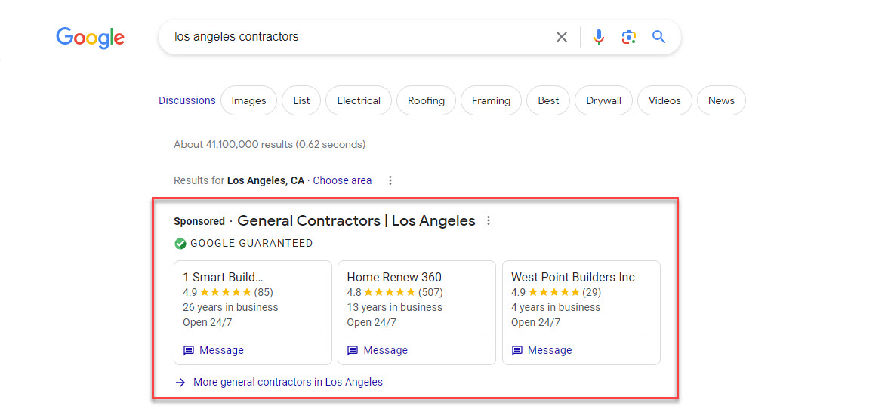The width and height of the screenshot is (888, 409).
Task: Click the Google logo
Action: (x=90, y=37)
